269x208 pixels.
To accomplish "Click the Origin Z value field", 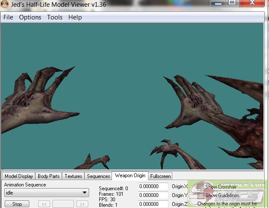I will (153, 204).
